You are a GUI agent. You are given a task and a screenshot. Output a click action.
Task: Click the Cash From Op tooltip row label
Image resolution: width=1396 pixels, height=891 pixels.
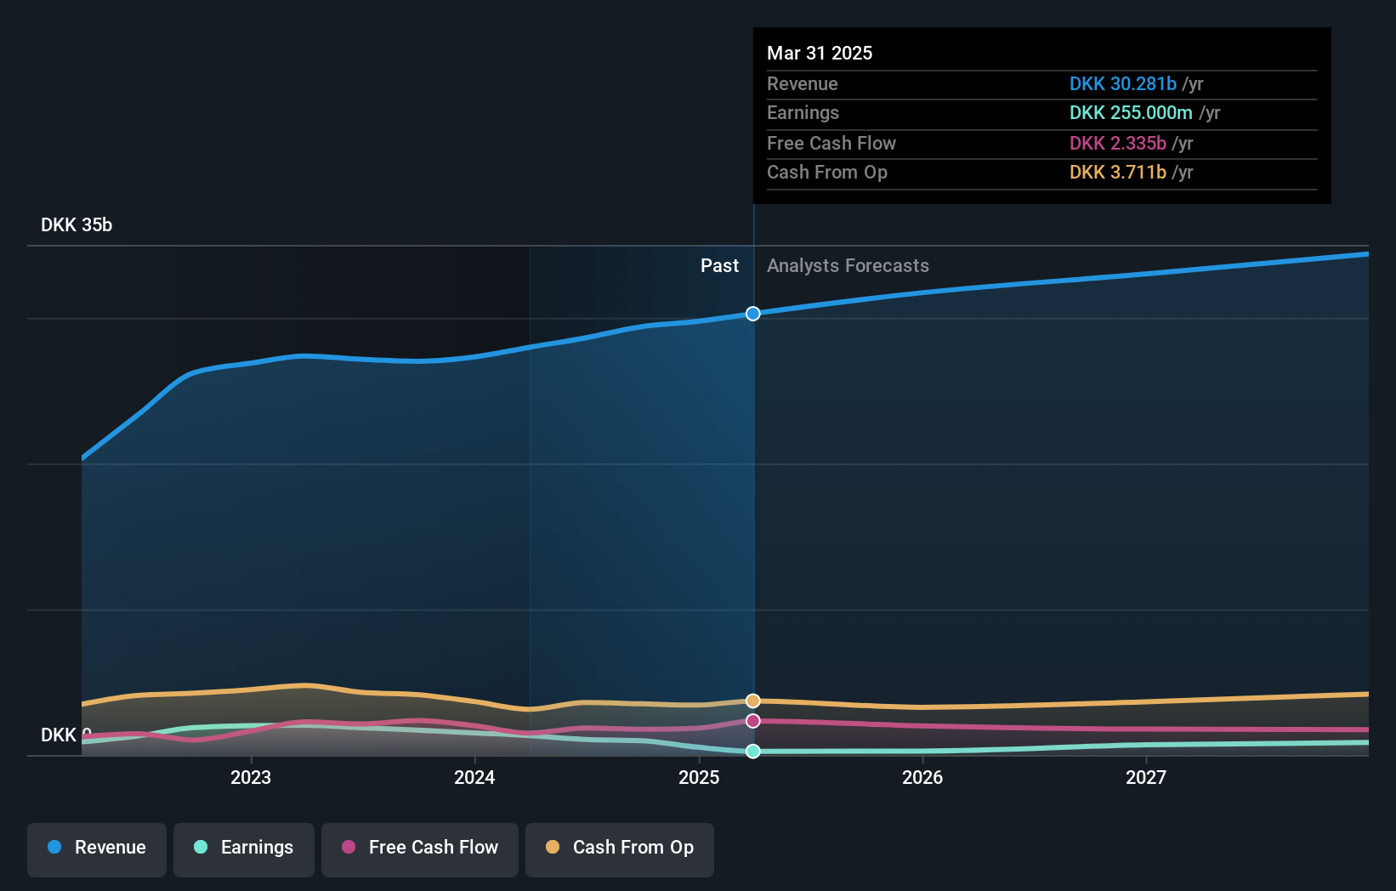point(827,172)
